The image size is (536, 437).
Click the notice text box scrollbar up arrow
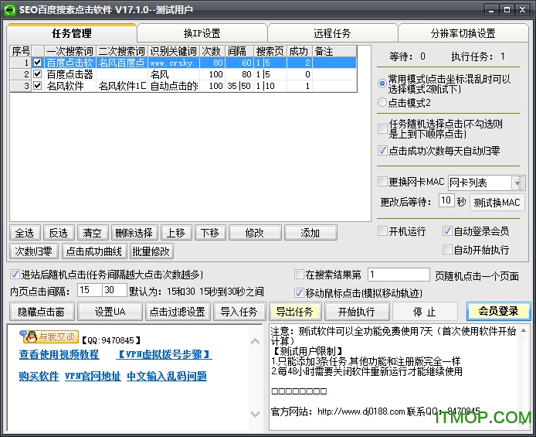[523, 330]
